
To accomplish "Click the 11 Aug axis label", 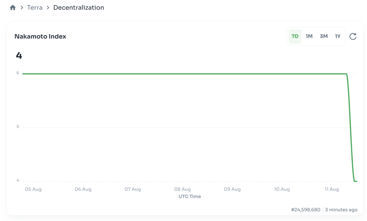I will point(332,189).
